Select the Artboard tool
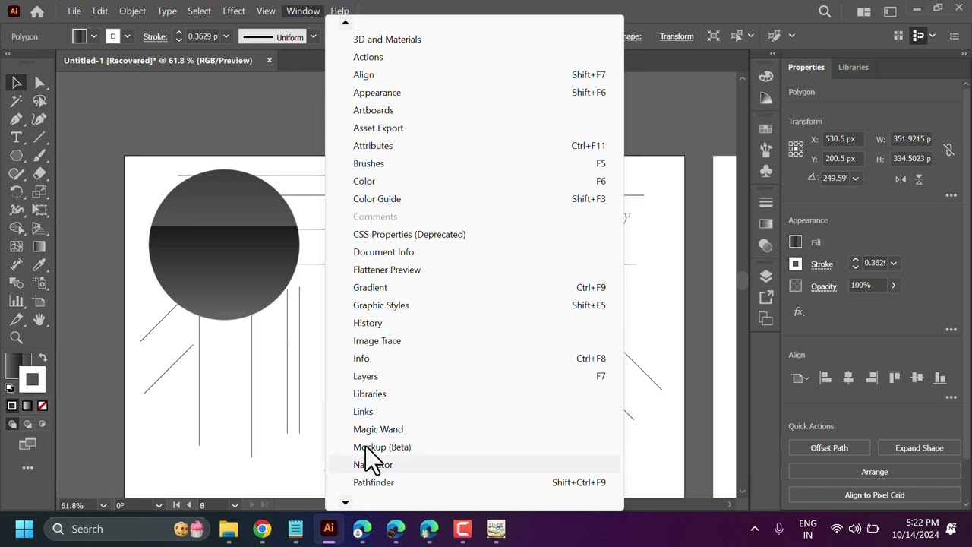This screenshot has width=972, height=547. pos(39,302)
